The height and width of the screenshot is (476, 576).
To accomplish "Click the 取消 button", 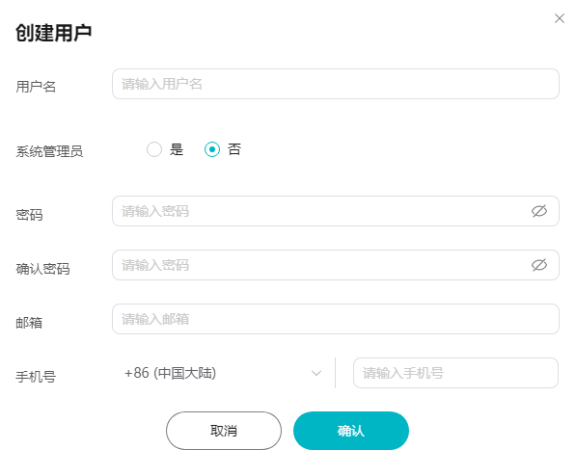I will tap(224, 431).
